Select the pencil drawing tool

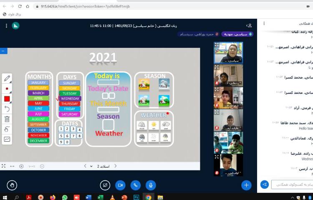[x=7, y=79]
